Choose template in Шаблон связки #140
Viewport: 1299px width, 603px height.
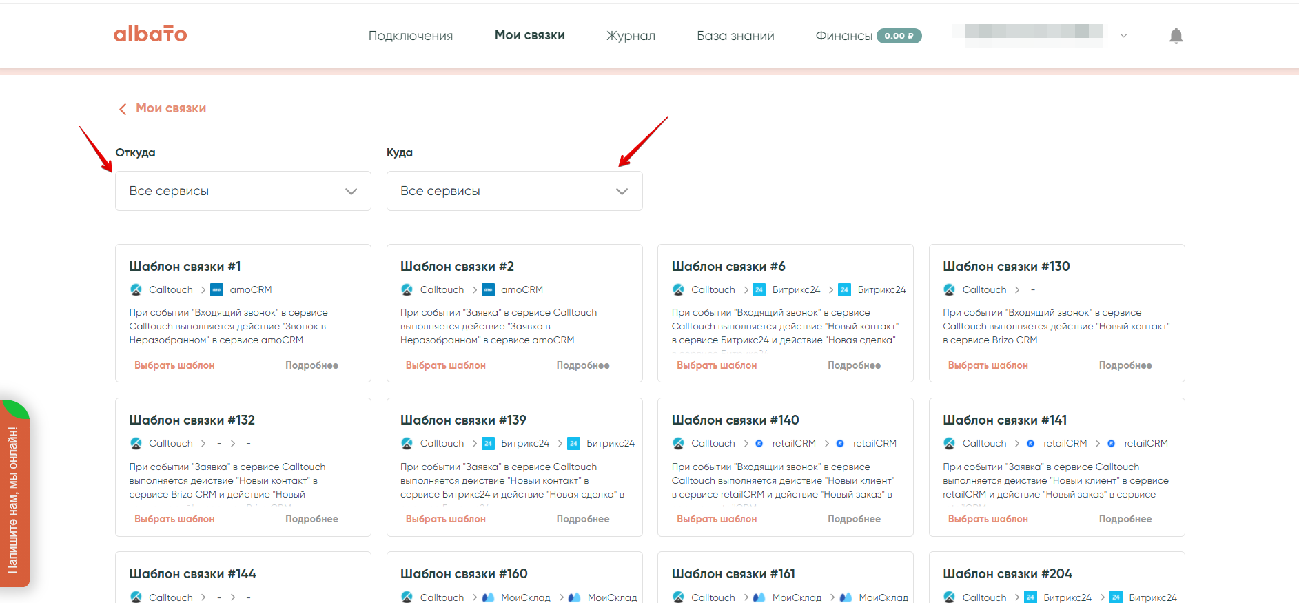click(717, 519)
